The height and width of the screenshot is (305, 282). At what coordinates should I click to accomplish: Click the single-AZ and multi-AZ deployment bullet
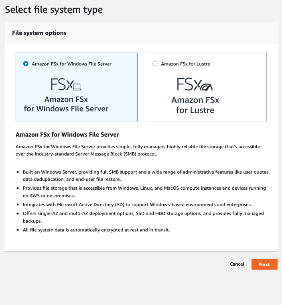tap(142, 216)
